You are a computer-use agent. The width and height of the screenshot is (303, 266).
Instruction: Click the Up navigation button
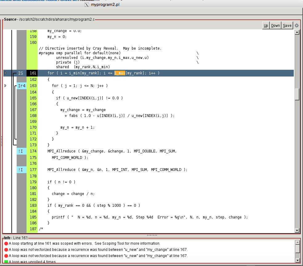(265, 25)
